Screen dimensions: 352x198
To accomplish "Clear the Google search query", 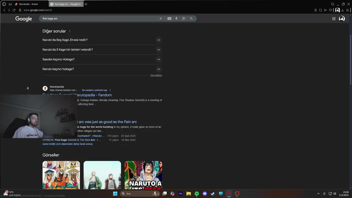I will 161,18.
